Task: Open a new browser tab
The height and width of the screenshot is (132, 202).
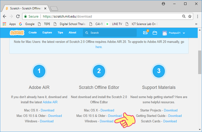Action: click(x=54, y=8)
